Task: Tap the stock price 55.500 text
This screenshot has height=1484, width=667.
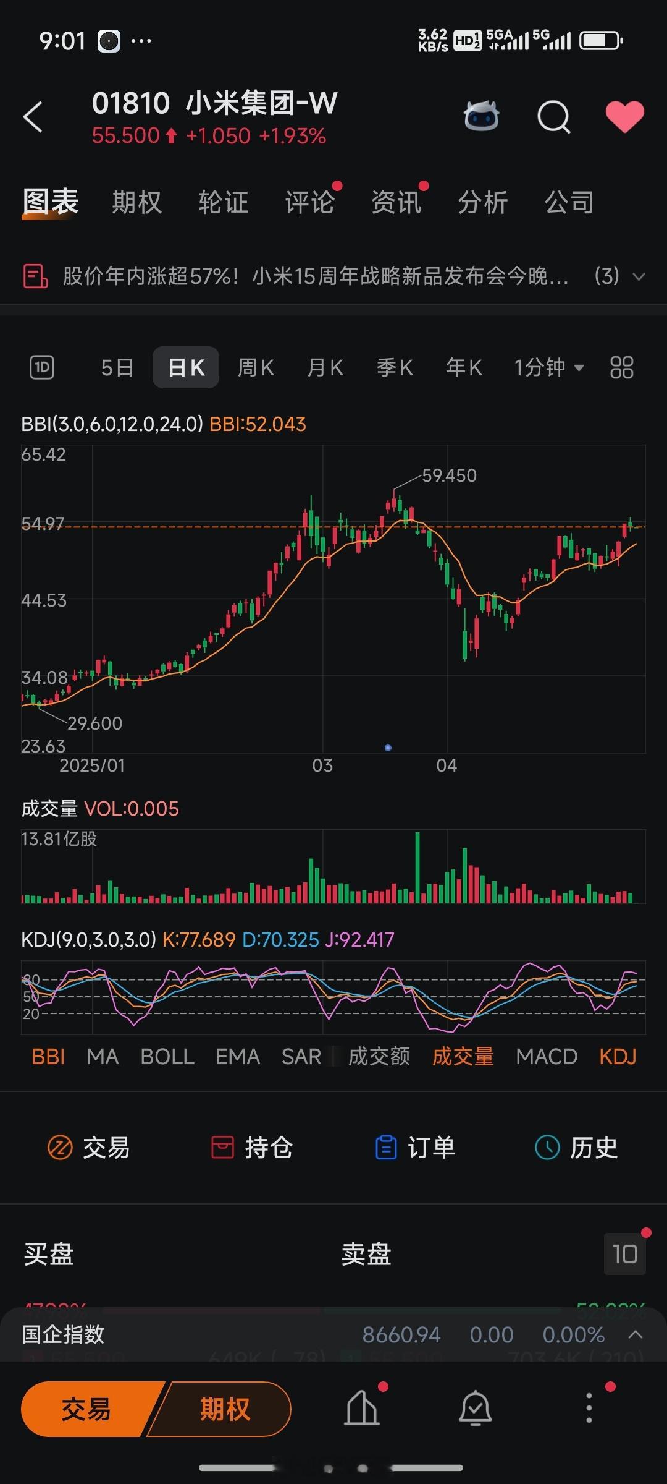Action: pos(126,136)
